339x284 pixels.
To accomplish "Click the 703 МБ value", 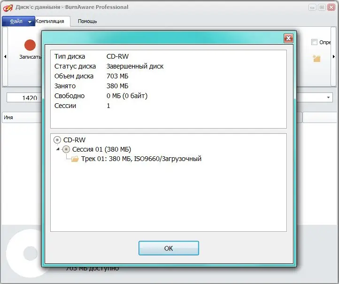I will point(117,76).
